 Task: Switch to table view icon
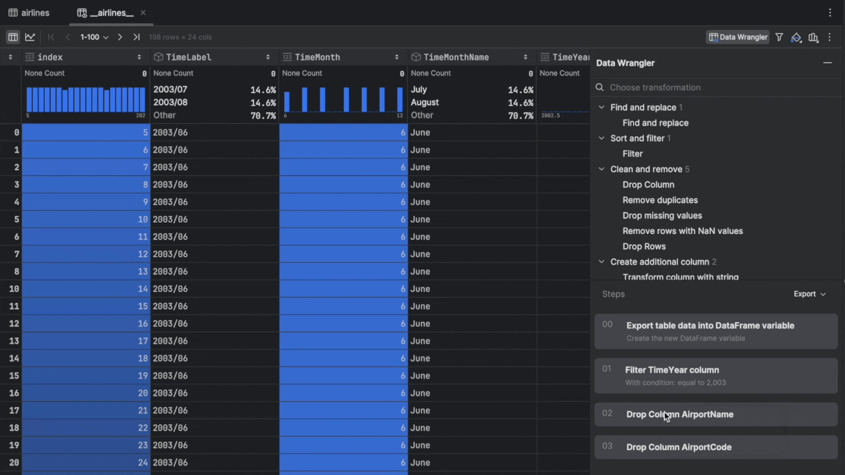13,37
